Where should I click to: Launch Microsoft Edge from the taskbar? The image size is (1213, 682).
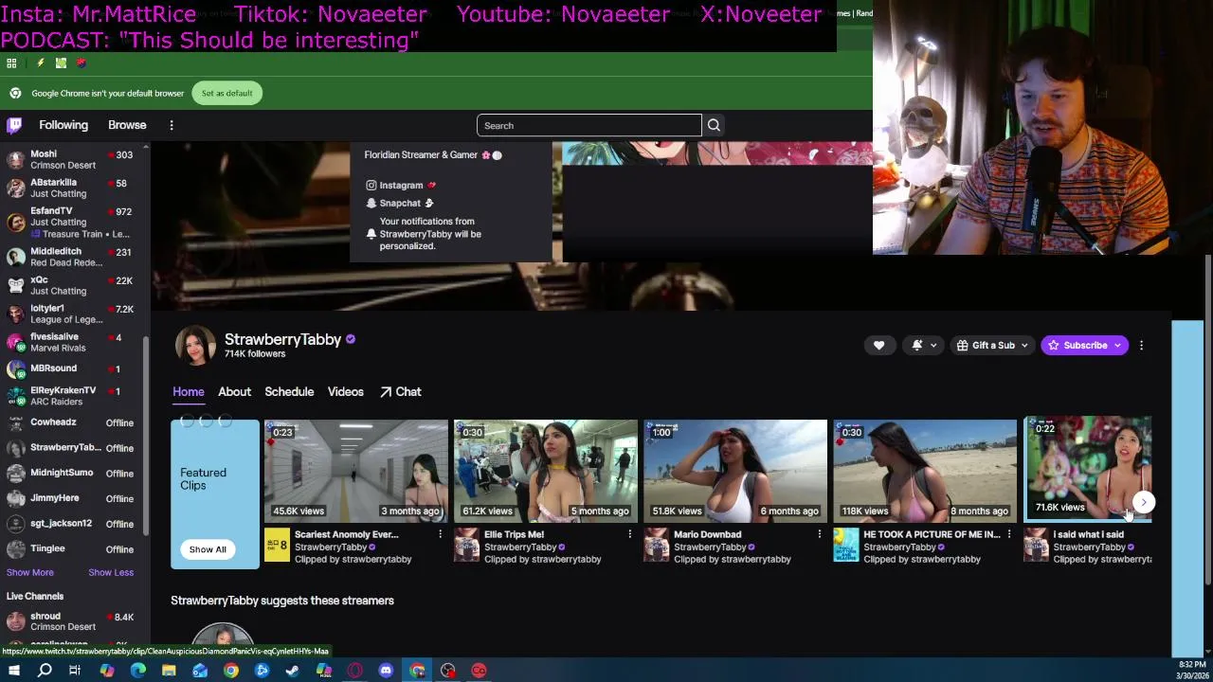point(137,671)
